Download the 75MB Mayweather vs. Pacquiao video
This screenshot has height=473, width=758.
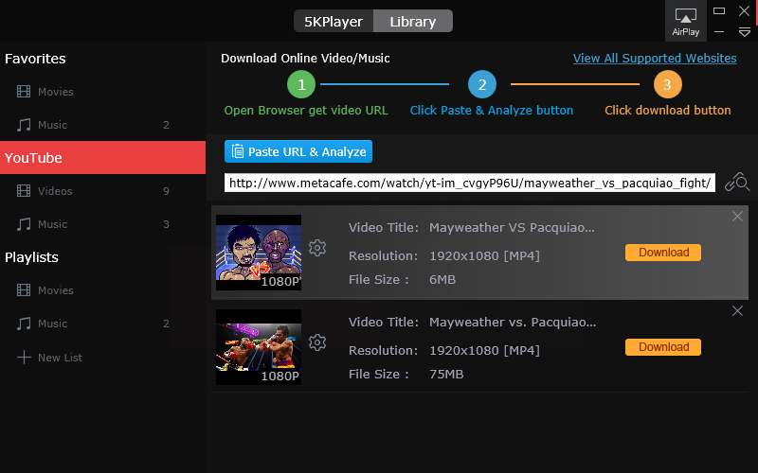coord(663,347)
